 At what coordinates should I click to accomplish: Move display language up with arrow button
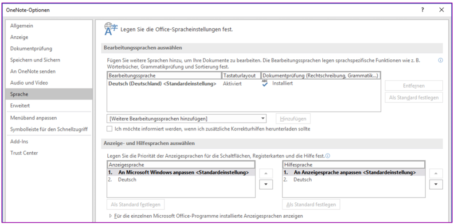click(x=266, y=174)
